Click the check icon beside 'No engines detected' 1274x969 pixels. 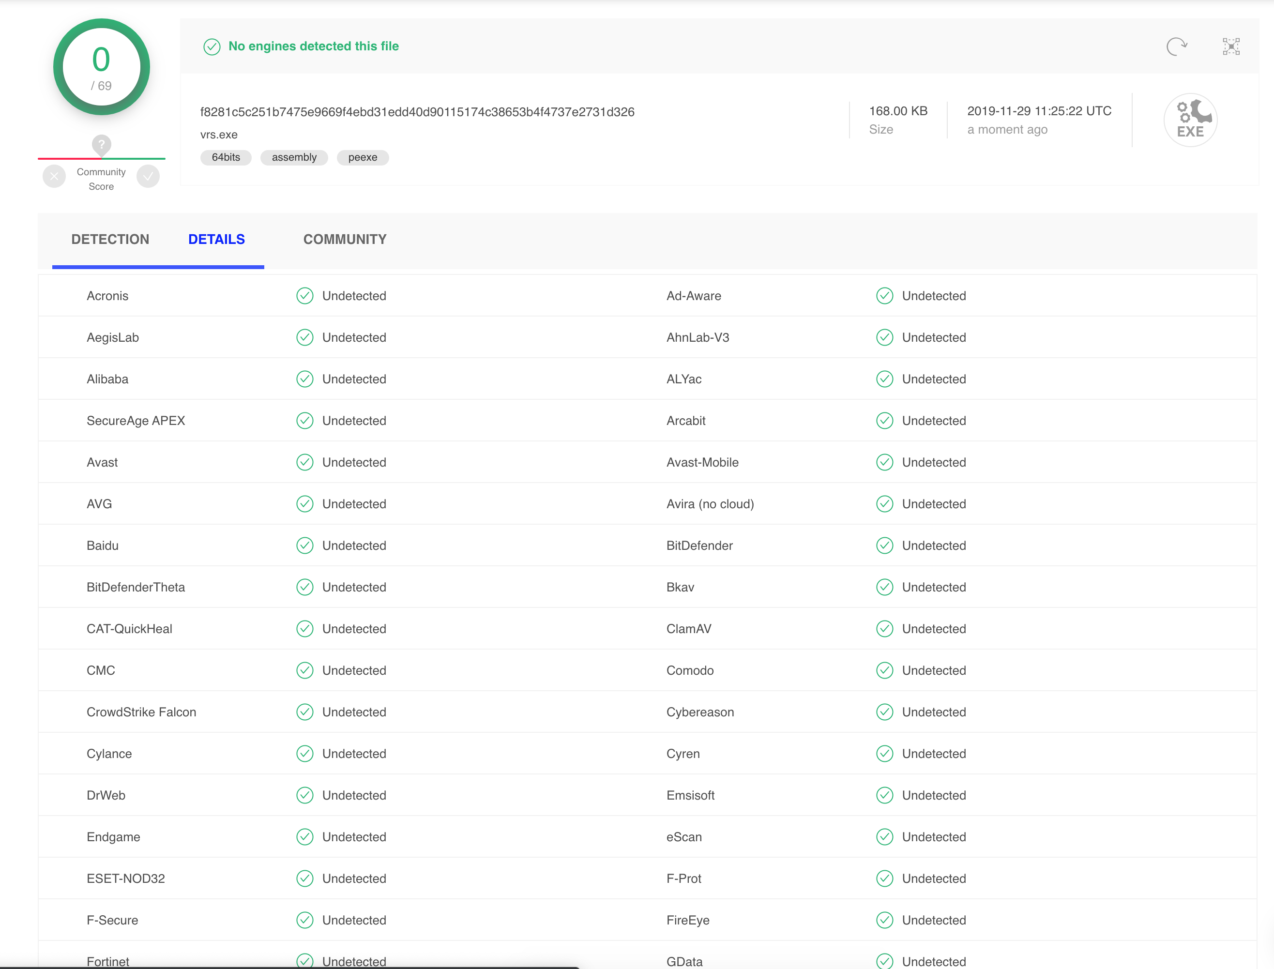212,47
